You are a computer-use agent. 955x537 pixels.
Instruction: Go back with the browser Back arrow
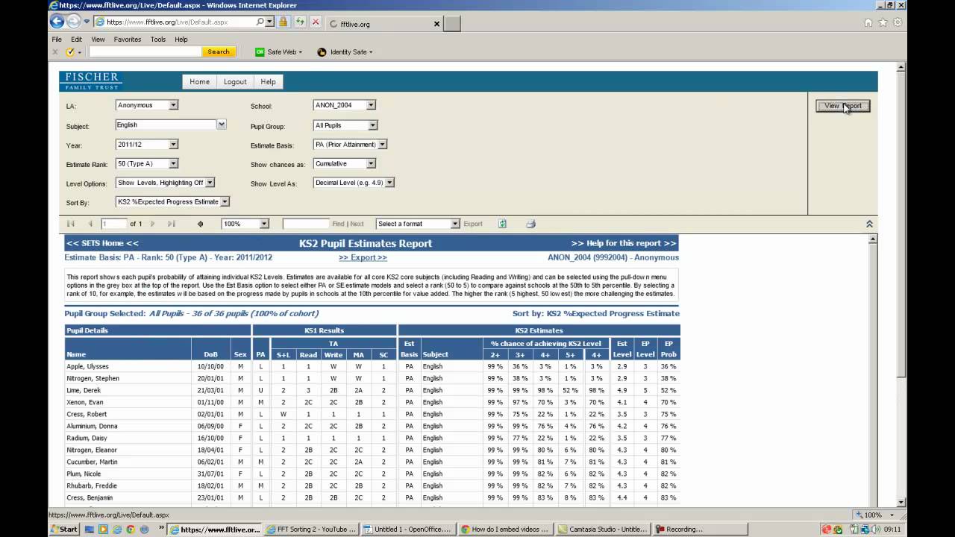pyautogui.click(x=57, y=22)
